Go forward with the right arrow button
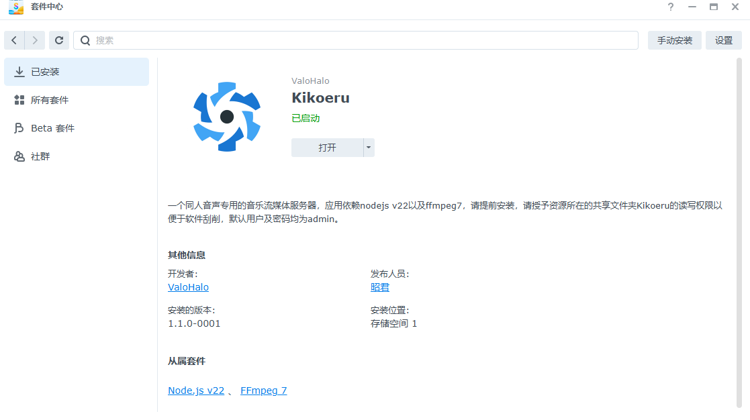Viewport: 750px width, 420px height. pos(35,41)
